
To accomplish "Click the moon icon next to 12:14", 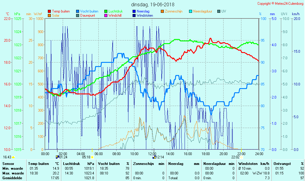I will (154, 157).
